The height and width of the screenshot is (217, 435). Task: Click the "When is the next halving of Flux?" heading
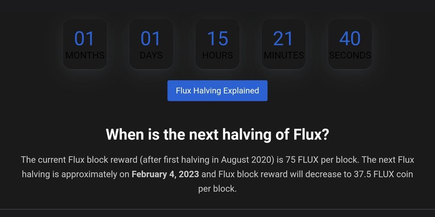click(217, 134)
